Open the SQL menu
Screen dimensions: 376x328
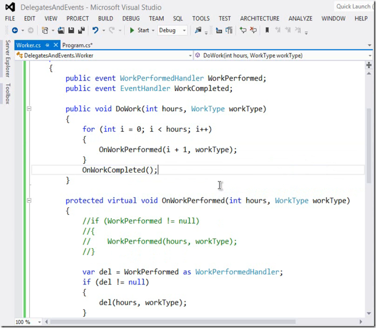(x=178, y=18)
